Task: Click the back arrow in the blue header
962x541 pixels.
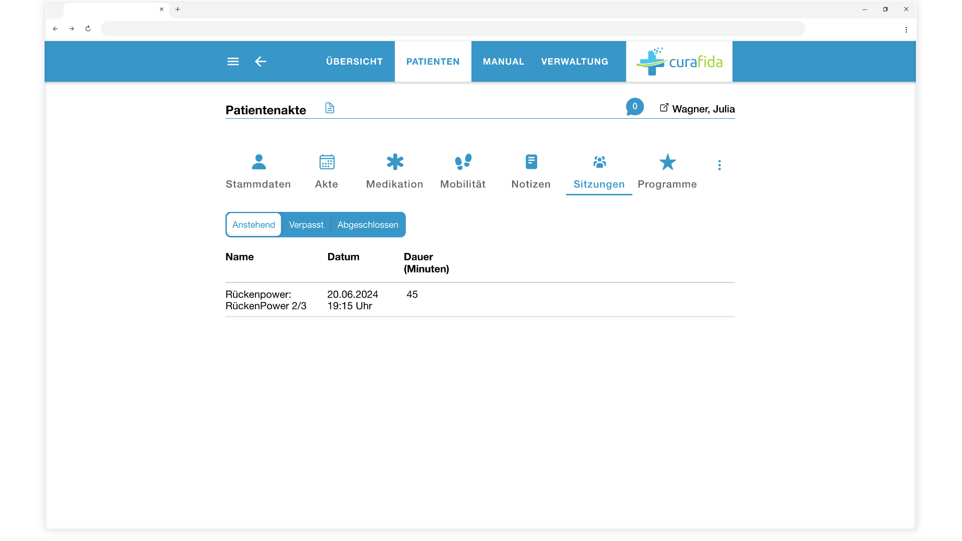Action: pos(261,62)
